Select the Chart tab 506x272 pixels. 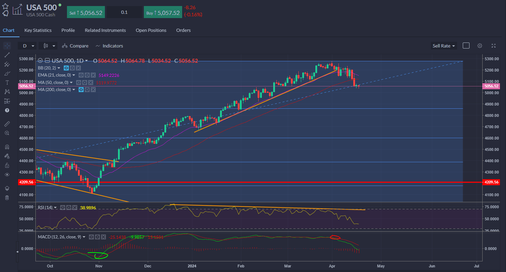(x=9, y=30)
